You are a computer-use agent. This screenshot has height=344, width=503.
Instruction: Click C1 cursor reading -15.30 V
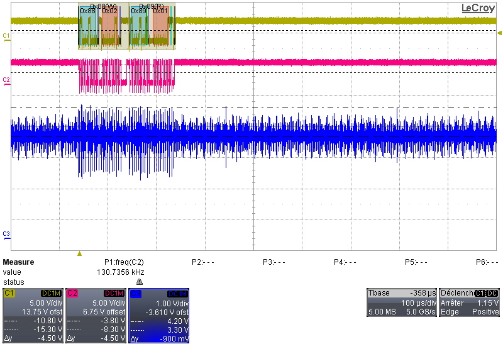pos(48,330)
